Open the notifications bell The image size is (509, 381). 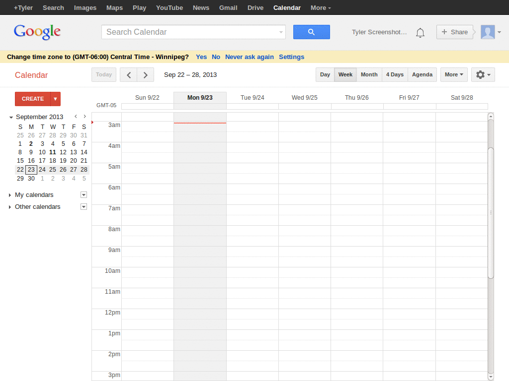[420, 32]
